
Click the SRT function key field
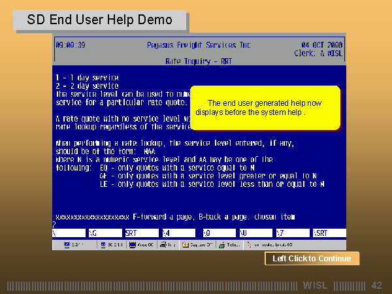pos(140,233)
